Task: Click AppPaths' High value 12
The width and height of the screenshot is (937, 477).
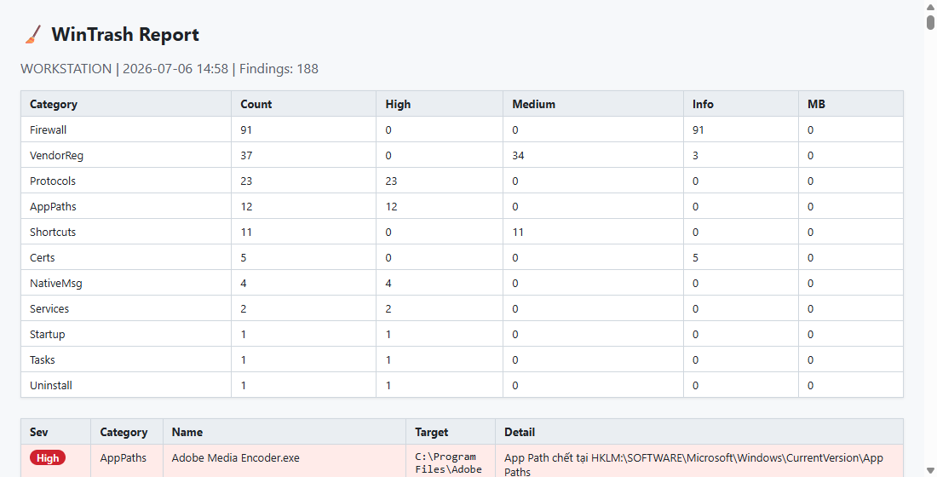Action: click(x=391, y=207)
